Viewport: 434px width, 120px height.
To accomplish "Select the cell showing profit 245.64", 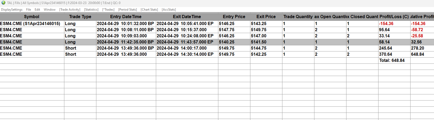I will pyautogui.click(x=385, y=48).
